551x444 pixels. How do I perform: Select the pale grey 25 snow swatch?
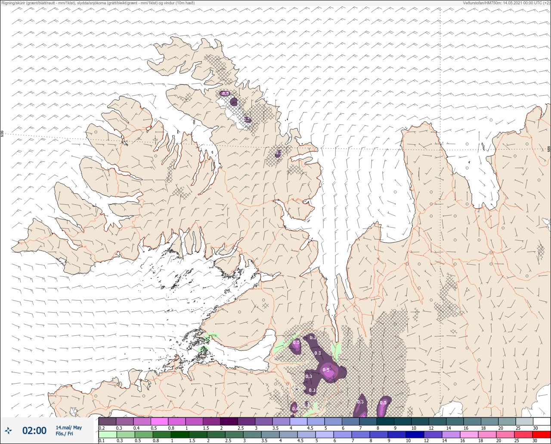[x=524, y=421]
